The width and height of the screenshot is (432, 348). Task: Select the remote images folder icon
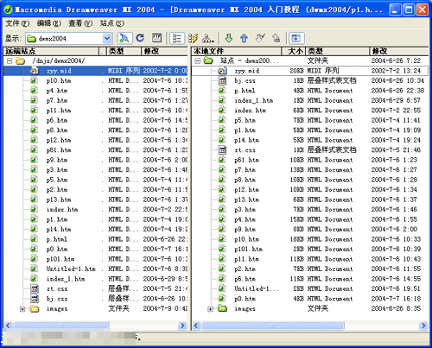click(x=35, y=309)
